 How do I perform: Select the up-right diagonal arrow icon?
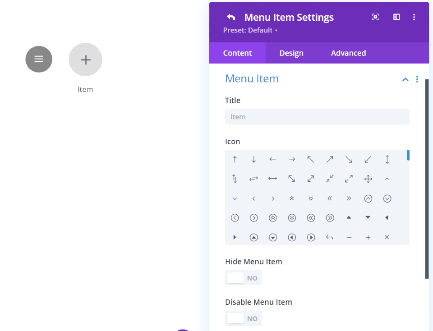[330, 159]
